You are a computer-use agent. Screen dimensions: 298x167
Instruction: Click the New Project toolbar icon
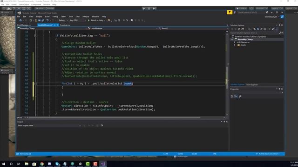pos(31,20)
